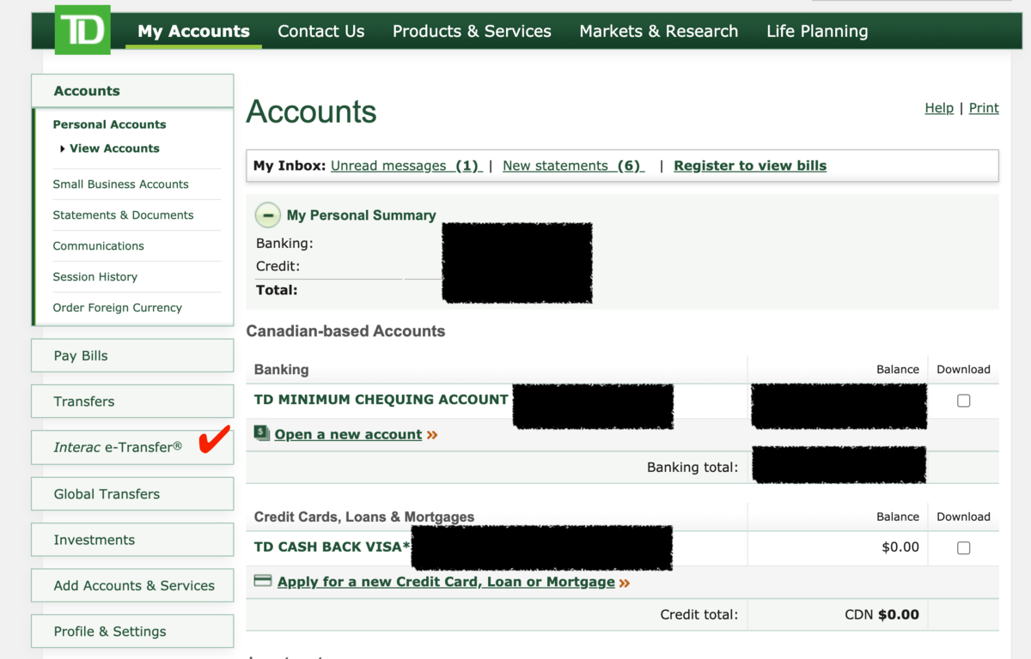This screenshot has width=1031, height=659.
Task: Click the Banking total label
Action: [x=692, y=468]
